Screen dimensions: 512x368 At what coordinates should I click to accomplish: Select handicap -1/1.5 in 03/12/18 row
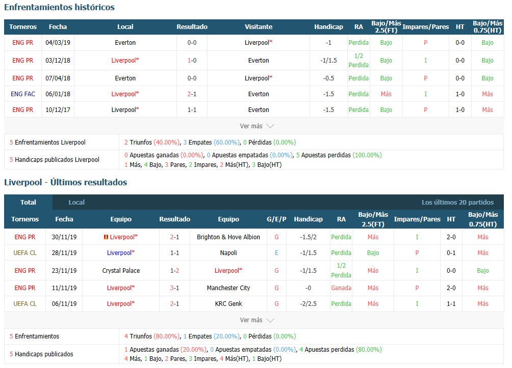pyautogui.click(x=328, y=61)
